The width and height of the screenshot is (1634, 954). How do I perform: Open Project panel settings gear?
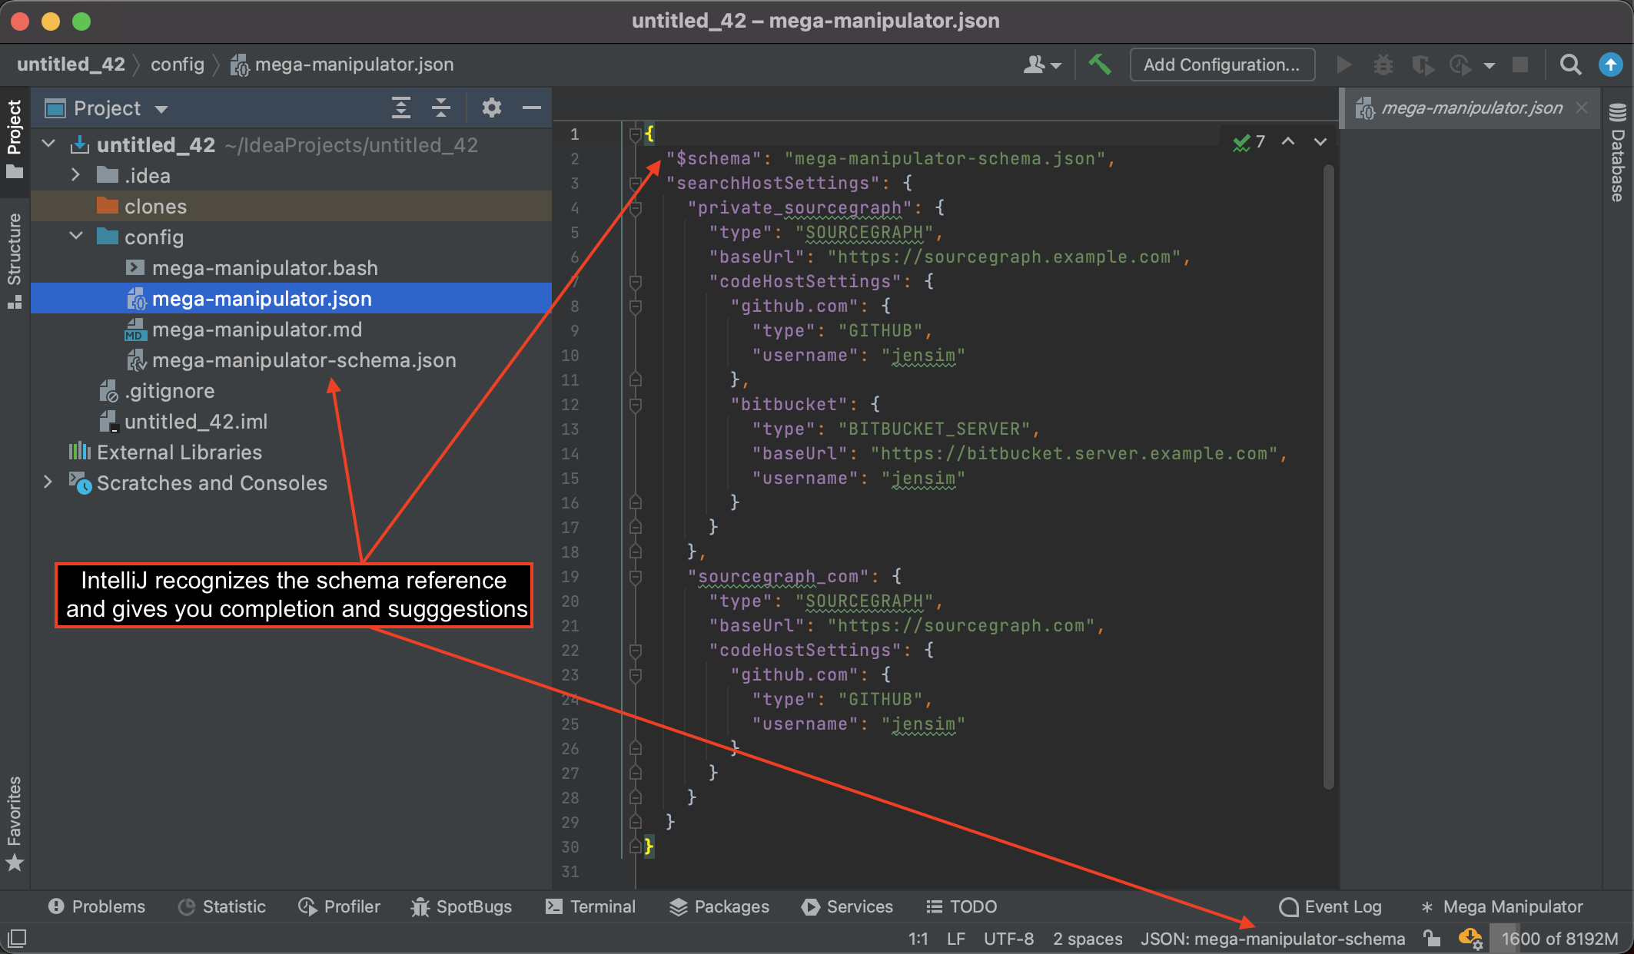click(492, 108)
